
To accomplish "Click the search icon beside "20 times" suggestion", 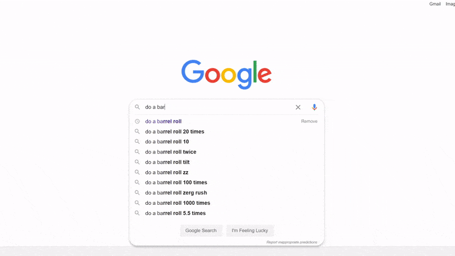I will pyautogui.click(x=137, y=131).
